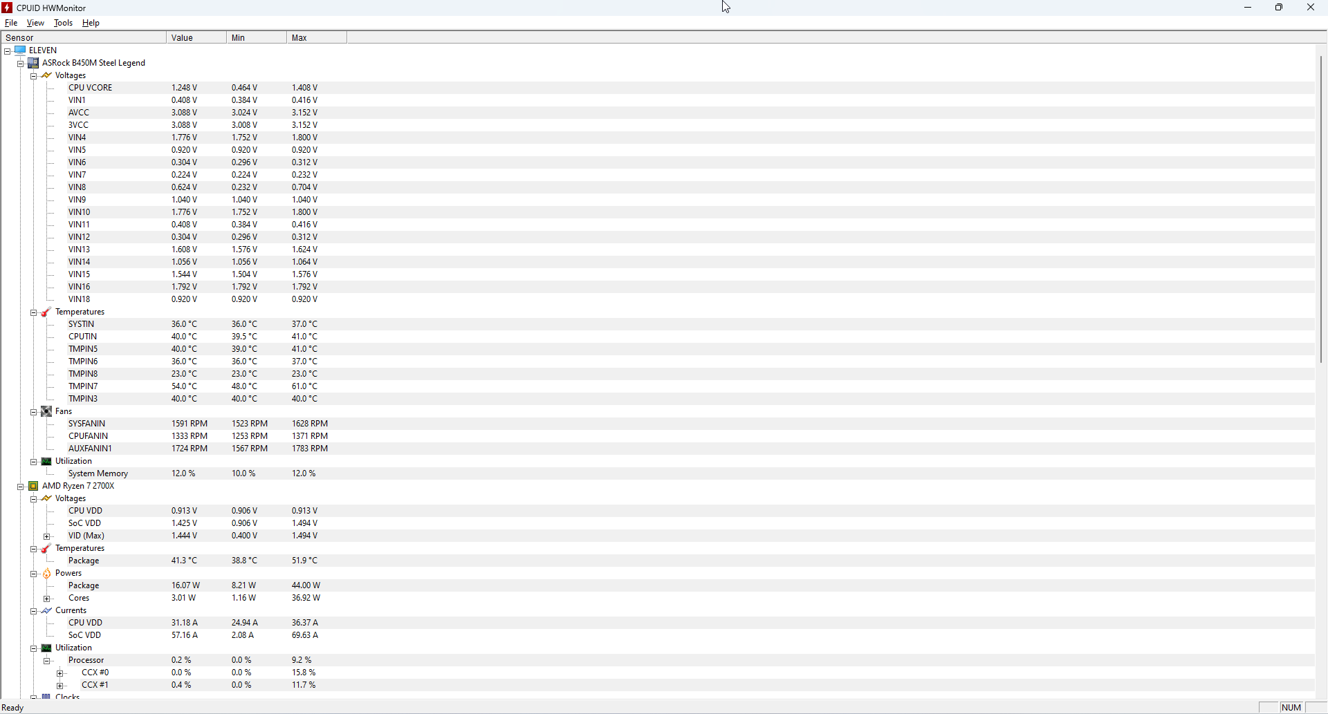Expand the VID (Max) voltage entry
This screenshot has height=714, width=1328.
pos(47,536)
